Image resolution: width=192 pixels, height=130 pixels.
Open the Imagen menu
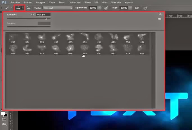[40, 2]
